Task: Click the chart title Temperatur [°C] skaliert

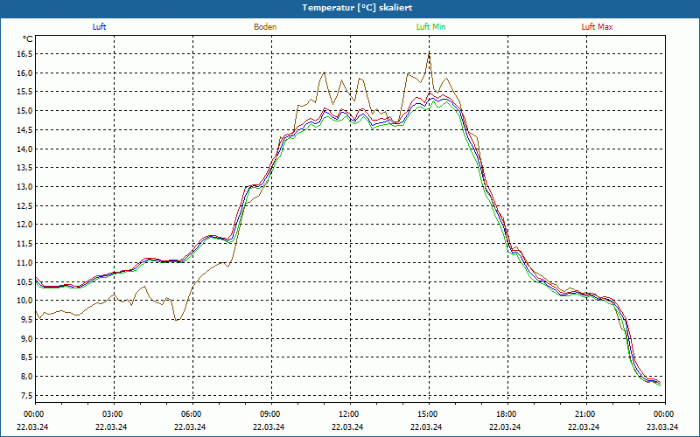Action: click(357, 8)
